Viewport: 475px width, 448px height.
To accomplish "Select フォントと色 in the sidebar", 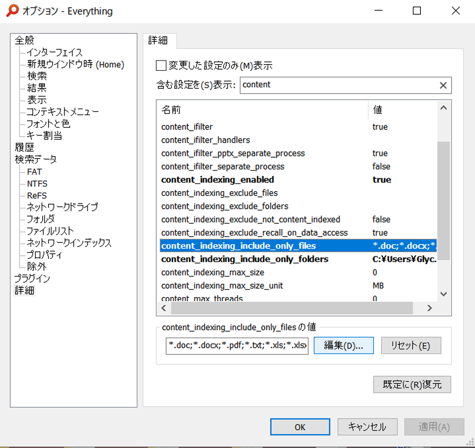I will (48, 123).
